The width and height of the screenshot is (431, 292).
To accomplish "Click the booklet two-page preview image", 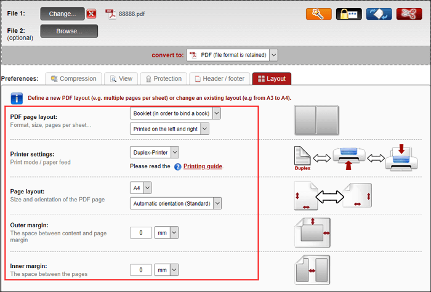I will point(316,120).
